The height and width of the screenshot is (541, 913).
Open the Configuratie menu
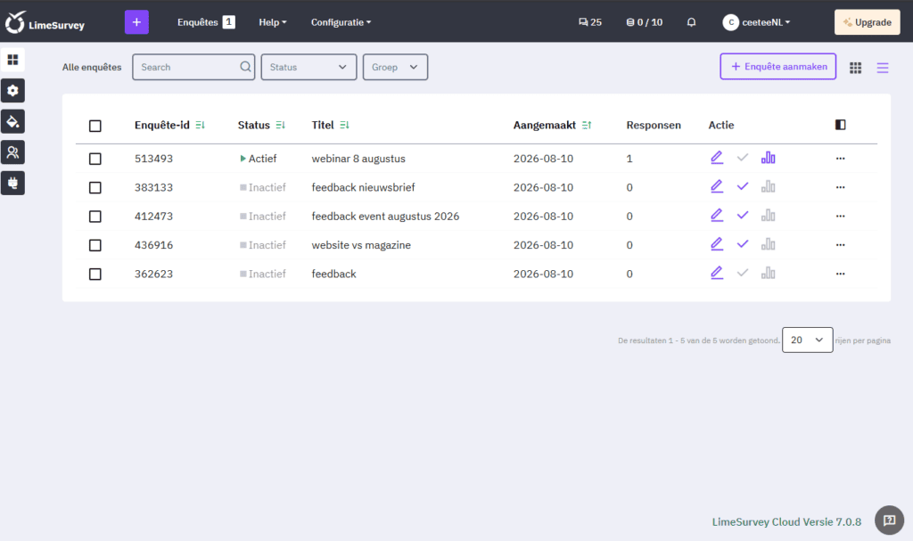click(341, 22)
